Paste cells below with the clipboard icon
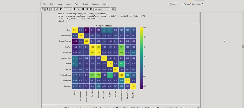This screenshot has width=244, height=108. (x=61, y=9)
